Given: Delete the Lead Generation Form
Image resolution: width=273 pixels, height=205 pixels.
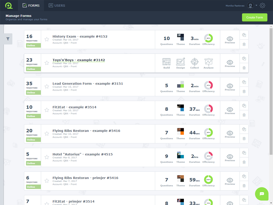Looking at the screenshot, I should (x=244, y=91).
